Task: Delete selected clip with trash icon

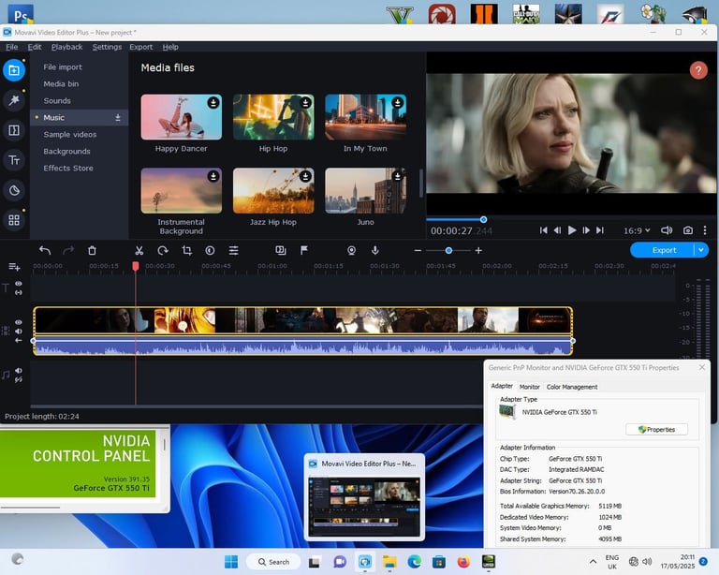Action: tap(92, 250)
